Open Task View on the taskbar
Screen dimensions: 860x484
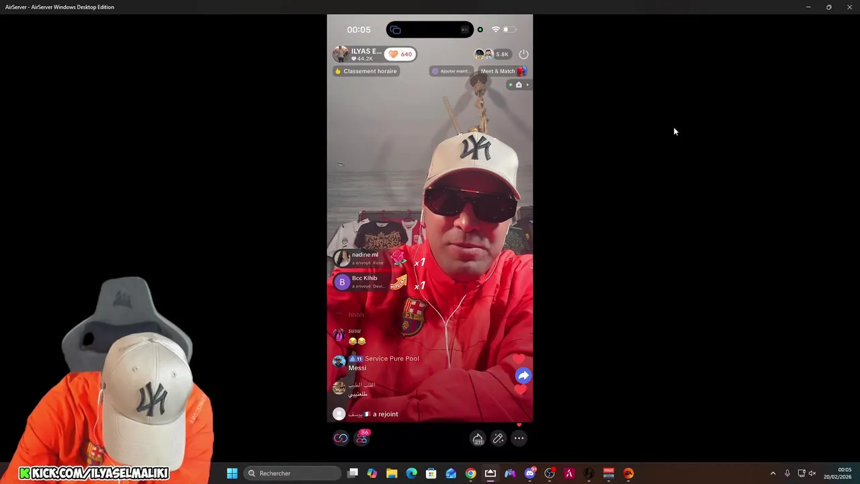point(353,473)
